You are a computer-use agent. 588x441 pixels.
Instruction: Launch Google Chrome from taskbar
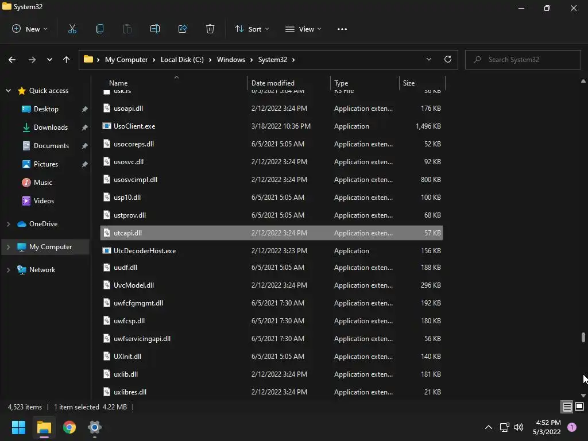pyautogui.click(x=69, y=427)
